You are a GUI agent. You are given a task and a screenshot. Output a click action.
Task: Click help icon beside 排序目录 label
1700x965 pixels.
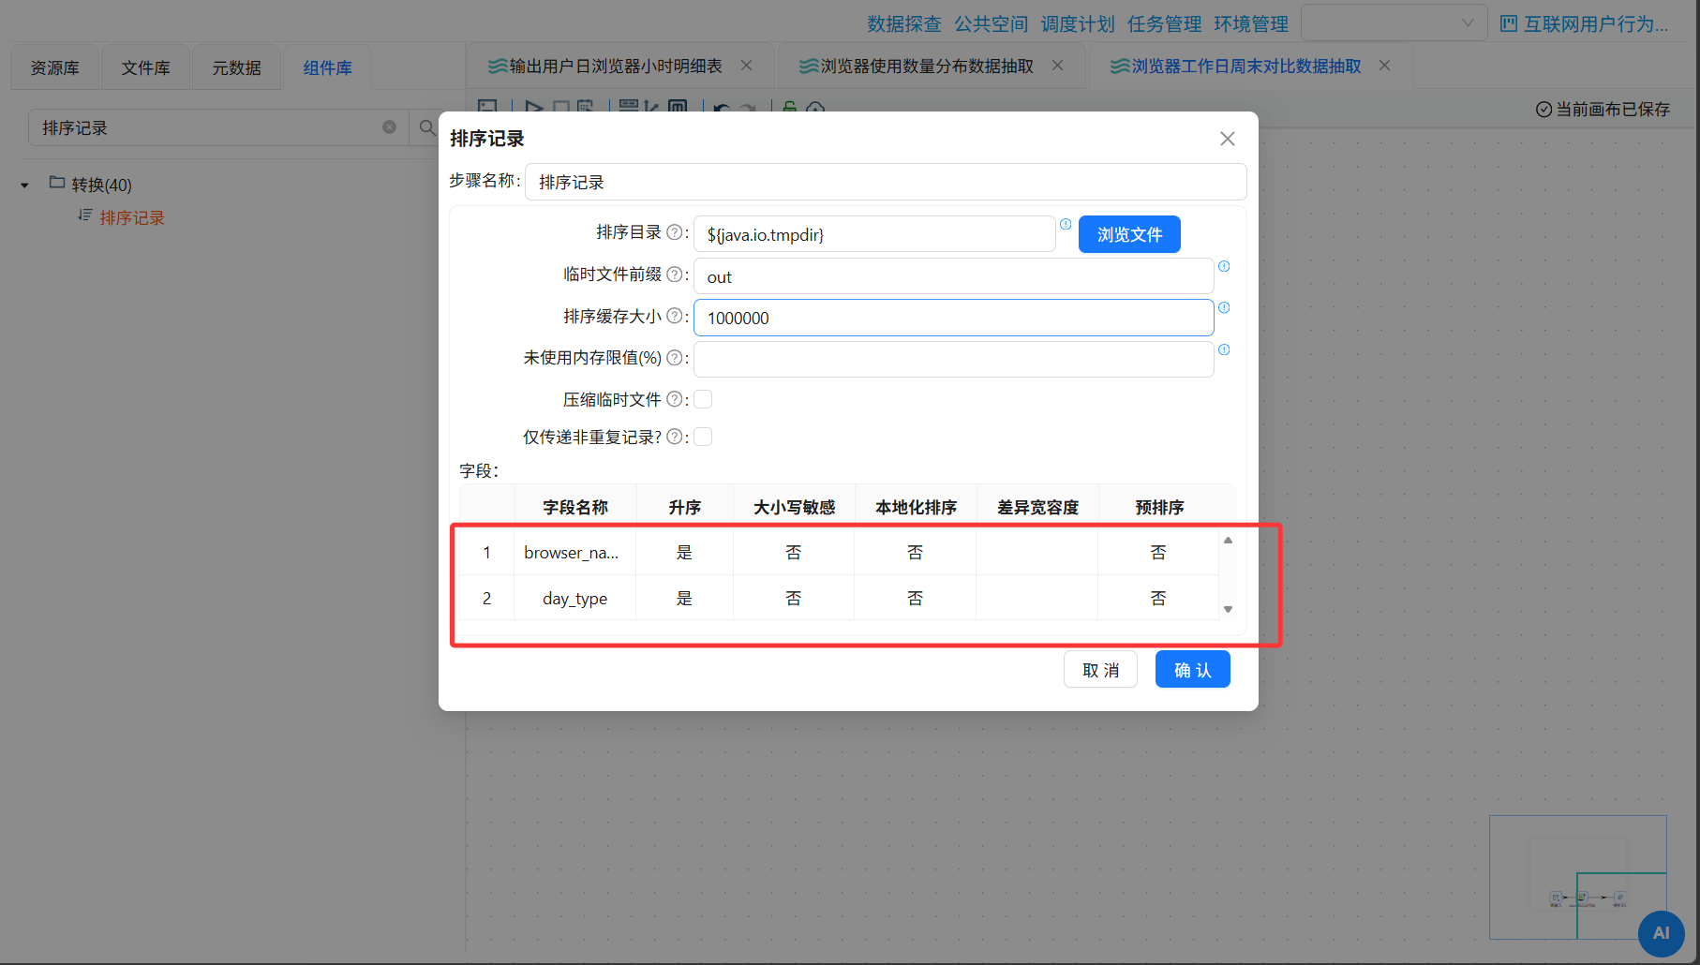pos(674,232)
